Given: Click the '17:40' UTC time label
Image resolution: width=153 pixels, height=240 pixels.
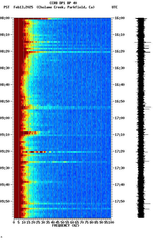Looking at the screenshot, I should coord(119,185).
